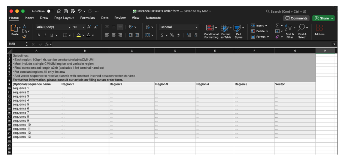Click the Align Right icon
The image size is (345, 164).
point(120,35)
